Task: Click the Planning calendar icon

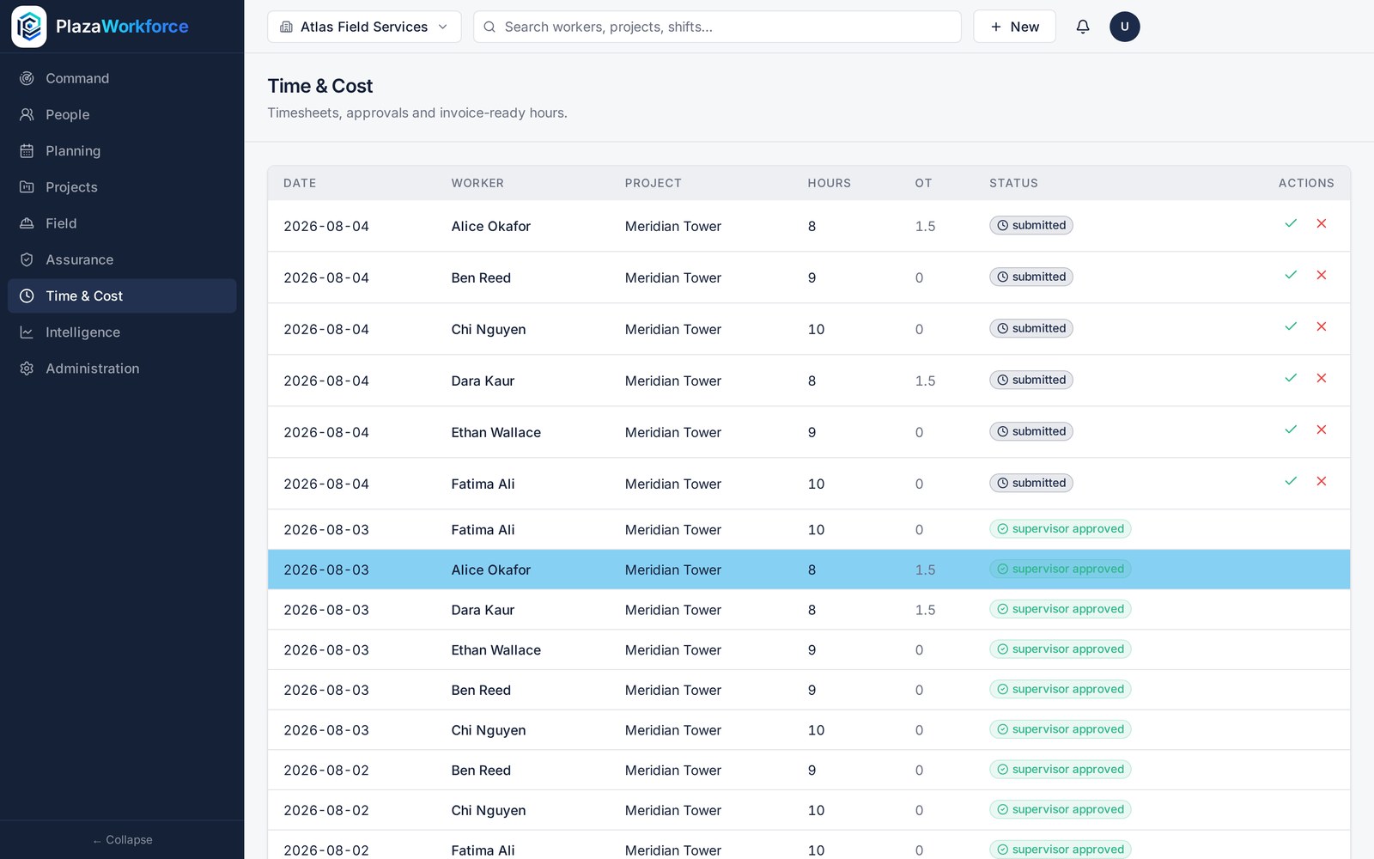Action: coord(27,150)
